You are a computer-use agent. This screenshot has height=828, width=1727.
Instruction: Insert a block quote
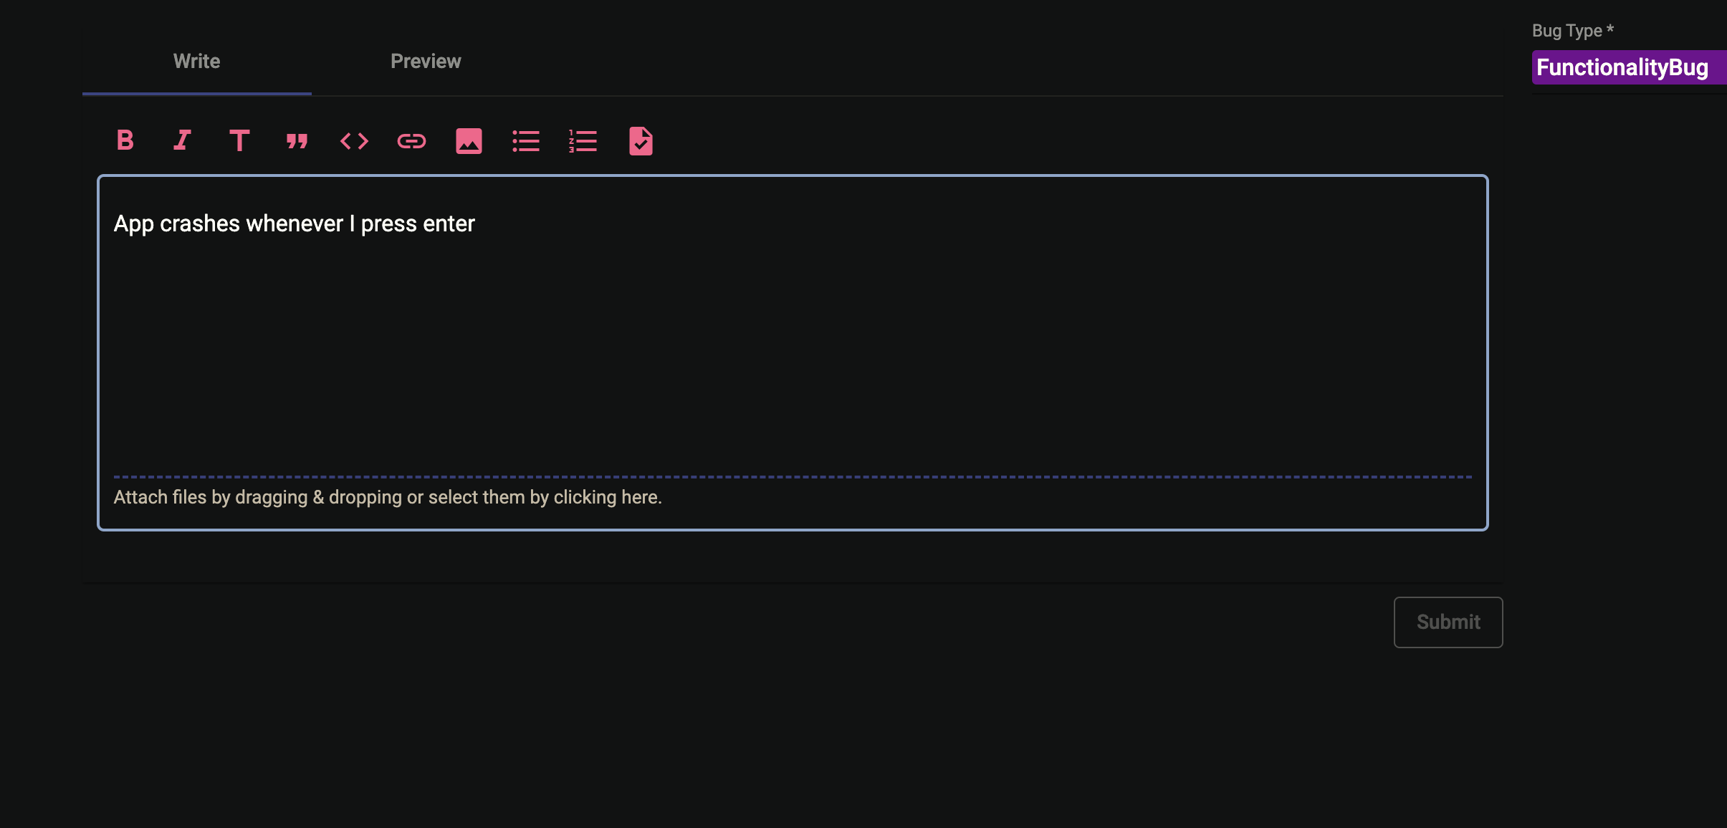pyautogui.click(x=297, y=141)
